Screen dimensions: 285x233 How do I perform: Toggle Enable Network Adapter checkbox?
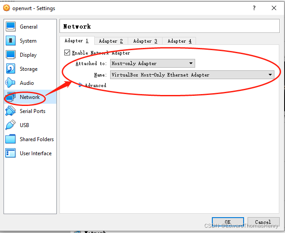(67, 53)
